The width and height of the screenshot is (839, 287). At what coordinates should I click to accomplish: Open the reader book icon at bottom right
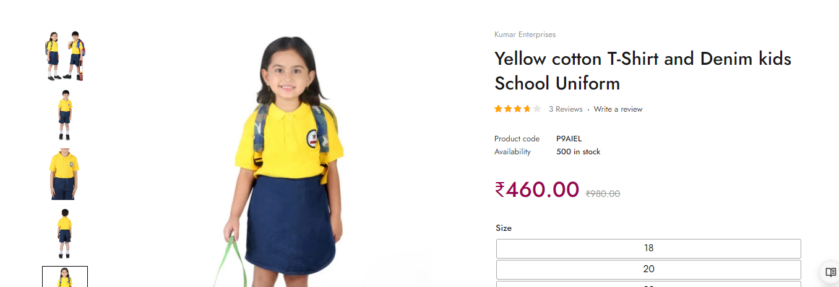(x=830, y=272)
